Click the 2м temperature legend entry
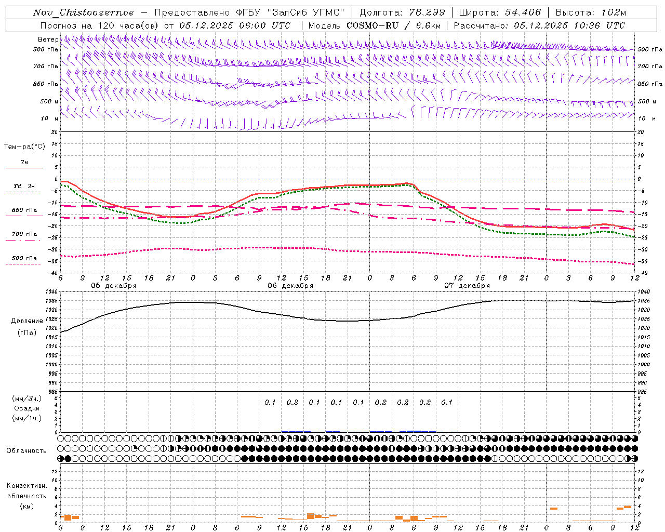 [x=24, y=163]
